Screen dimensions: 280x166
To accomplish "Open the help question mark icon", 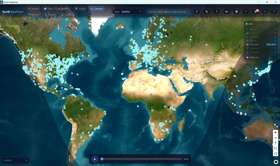I will (274, 12).
